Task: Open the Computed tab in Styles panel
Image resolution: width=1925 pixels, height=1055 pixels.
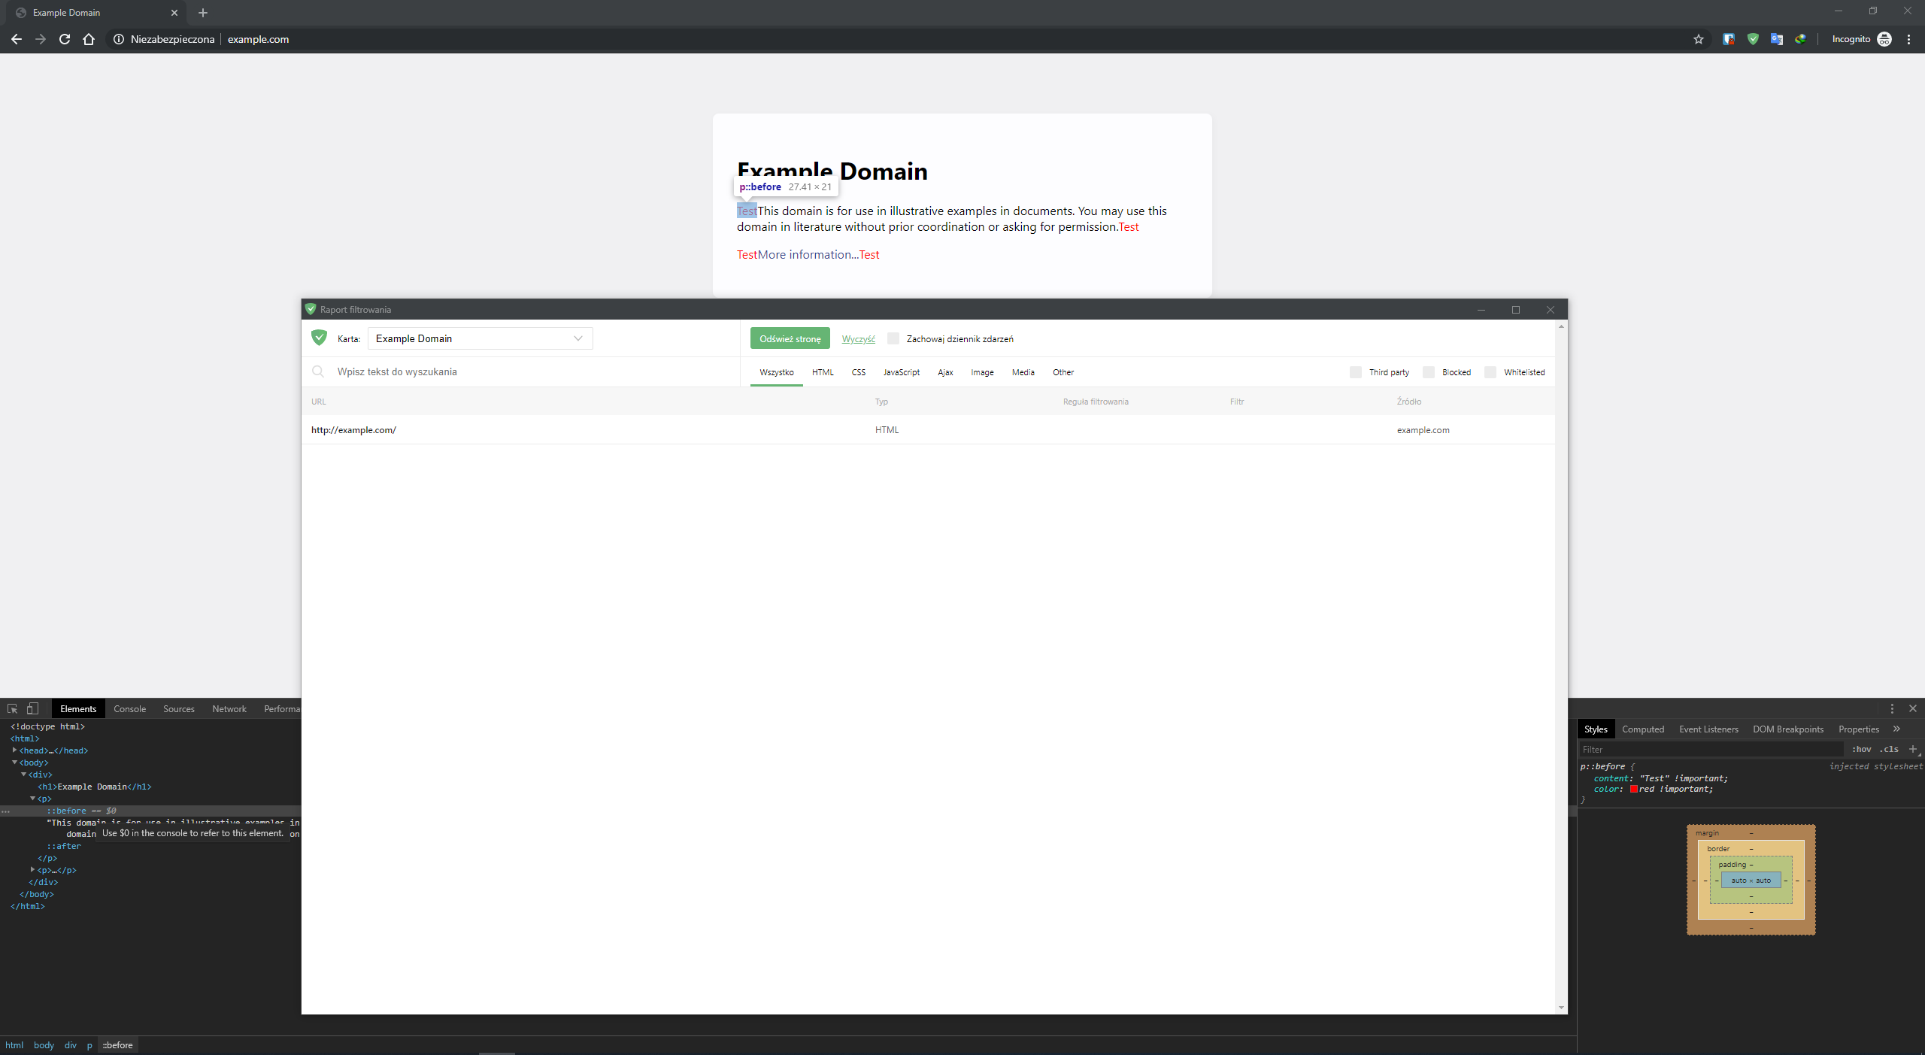Action: 1643,729
